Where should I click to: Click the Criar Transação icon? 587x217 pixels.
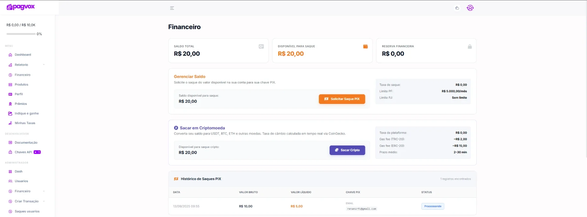click(x=10, y=201)
